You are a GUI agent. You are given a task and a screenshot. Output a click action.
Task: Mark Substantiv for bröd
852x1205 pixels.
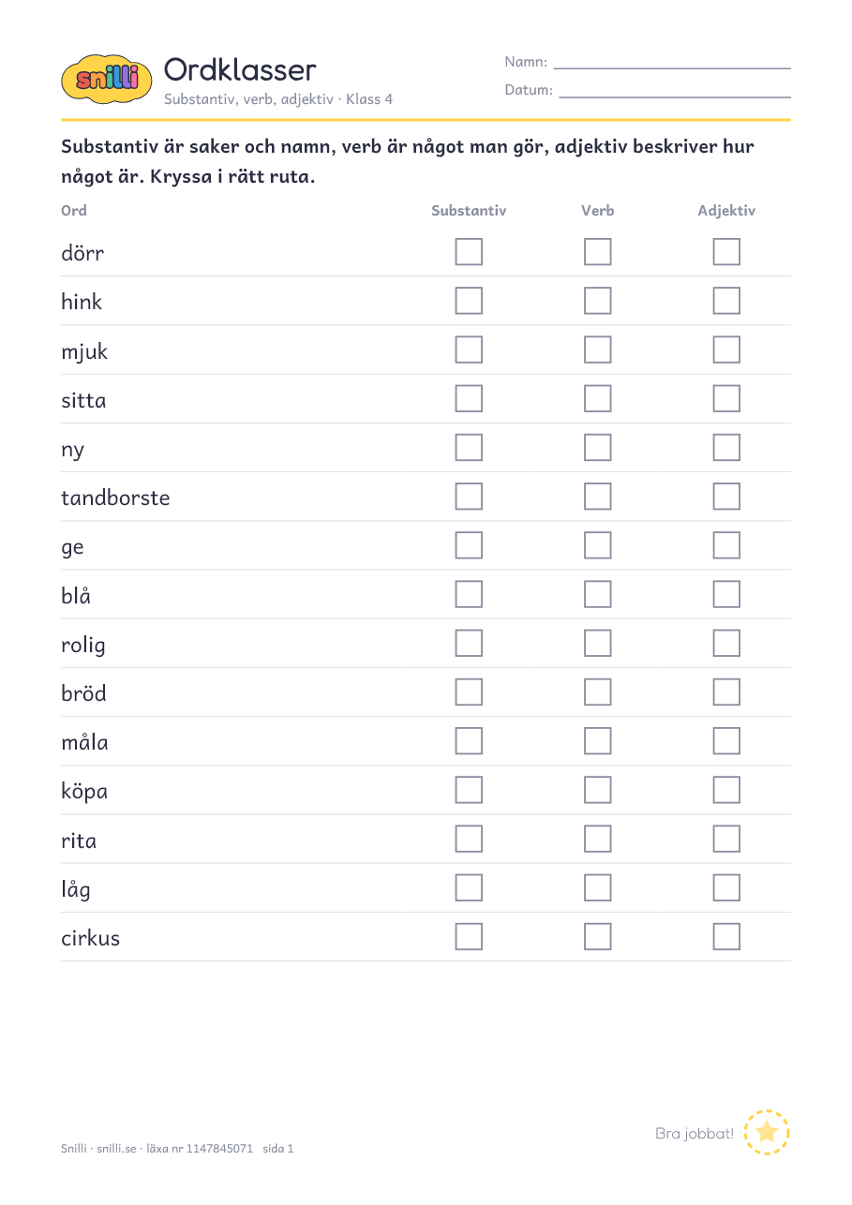tap(469, 692)
